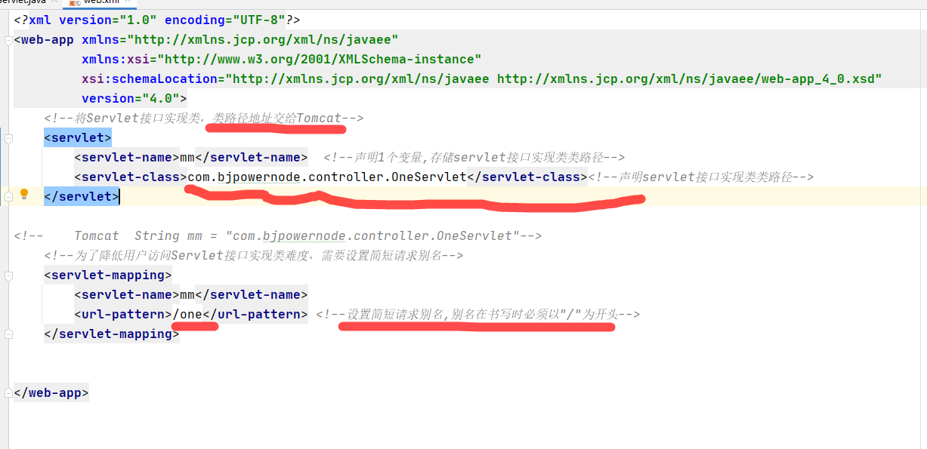This screenshot has width=927, height=449.
Task: Click the closing </url-pattern> tag
Action: 255,314
